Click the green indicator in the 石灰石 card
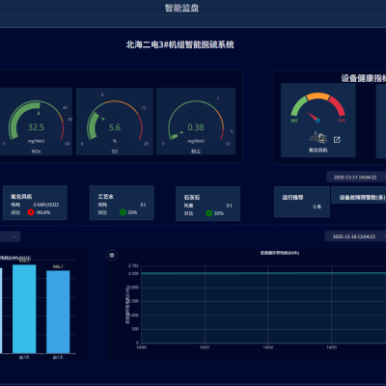Image resolution: width=386 pixels, height=386 pixels. coord(209,213)
